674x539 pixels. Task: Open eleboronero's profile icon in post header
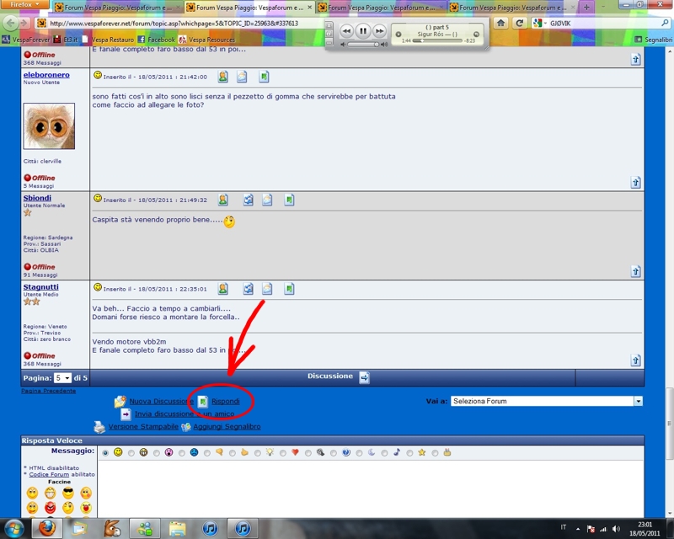point(222,77)
